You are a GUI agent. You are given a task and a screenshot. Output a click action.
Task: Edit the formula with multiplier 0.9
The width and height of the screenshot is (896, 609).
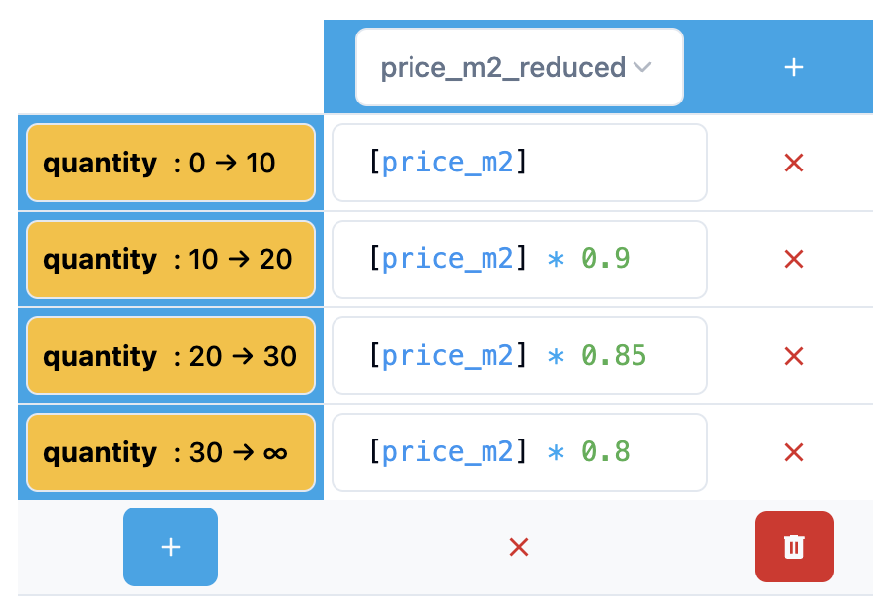pos(519,259)
